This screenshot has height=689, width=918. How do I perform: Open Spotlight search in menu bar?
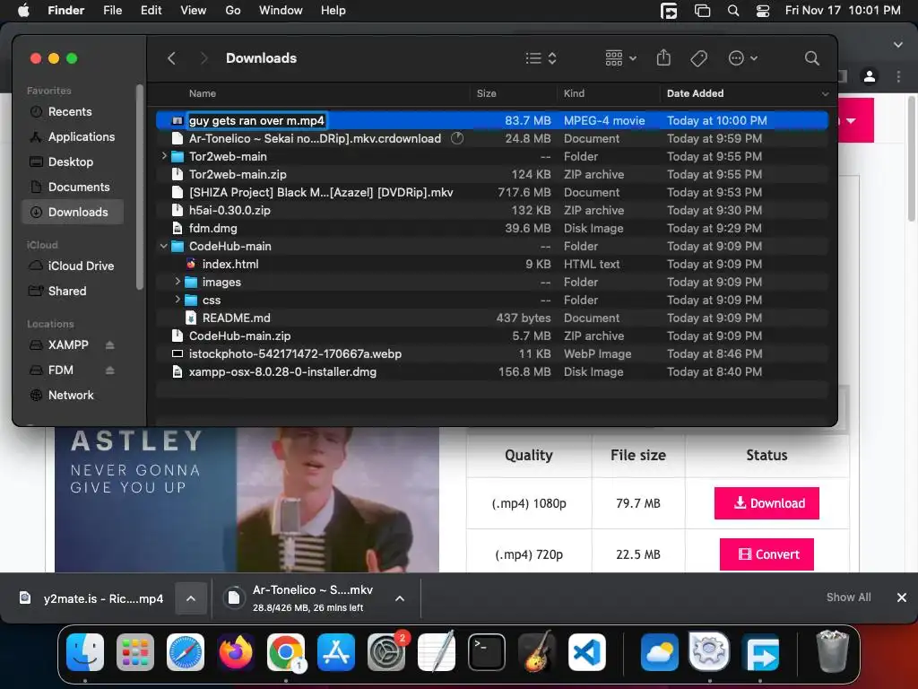coord(733,11)
